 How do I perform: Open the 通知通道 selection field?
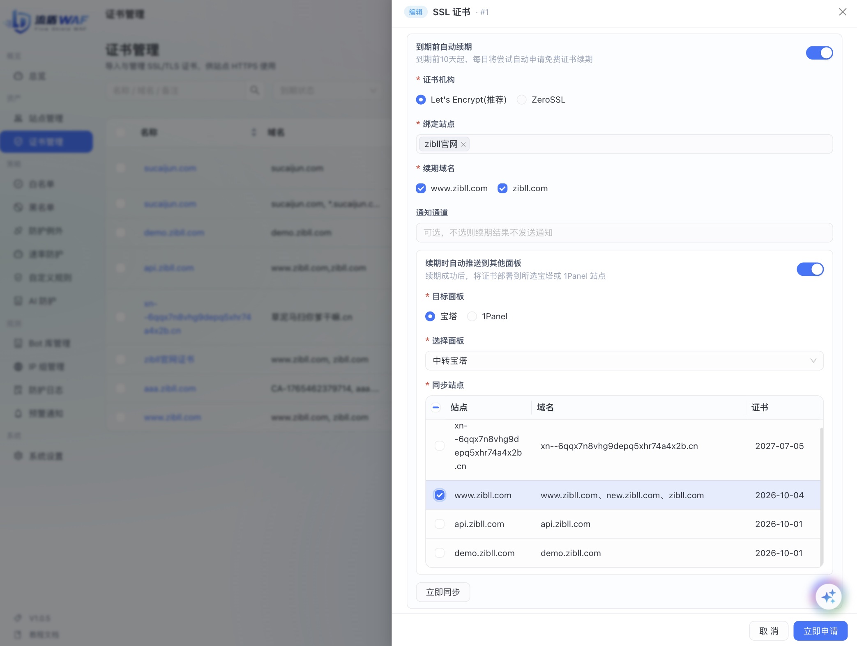tap(624, 233)
